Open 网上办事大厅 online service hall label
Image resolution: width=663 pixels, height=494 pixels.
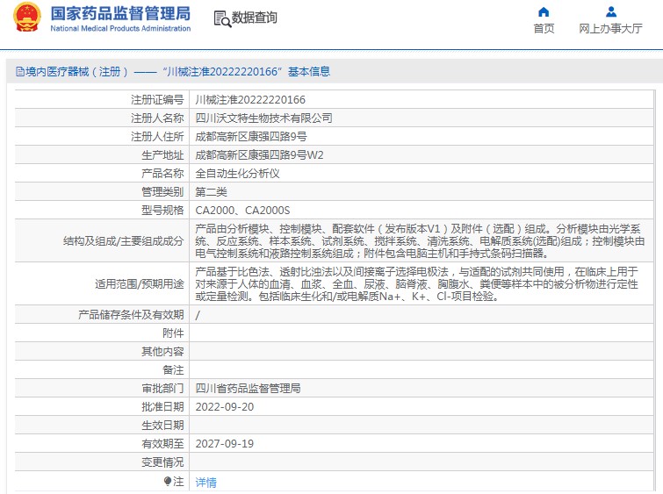[610, 28]
